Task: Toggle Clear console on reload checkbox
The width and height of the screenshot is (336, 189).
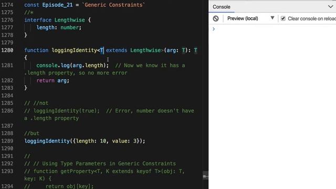Action: [283, 19]
